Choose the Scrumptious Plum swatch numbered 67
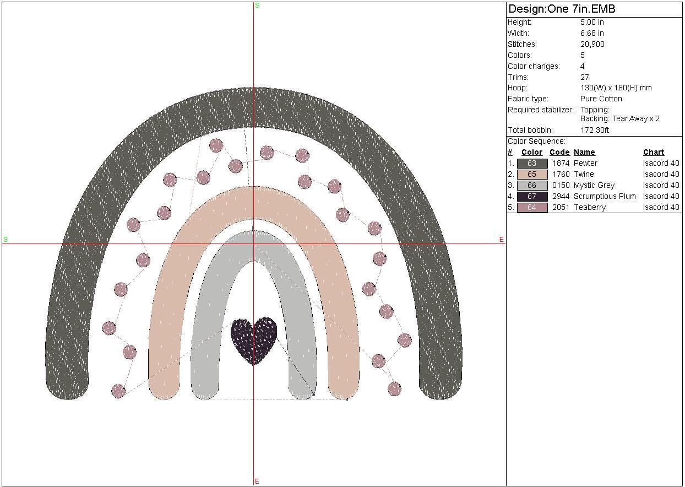The height and width of the screenshot is (487, 685). pyautogui.click(x=532, y=196)
